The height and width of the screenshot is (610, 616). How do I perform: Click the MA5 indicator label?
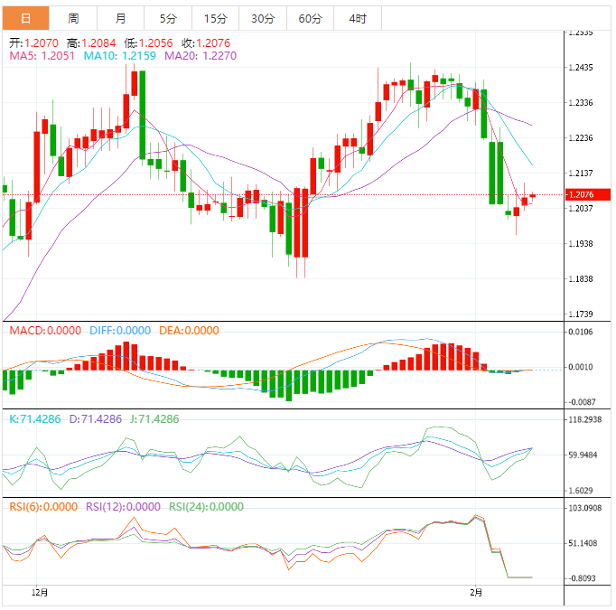[x=40, y=56]
